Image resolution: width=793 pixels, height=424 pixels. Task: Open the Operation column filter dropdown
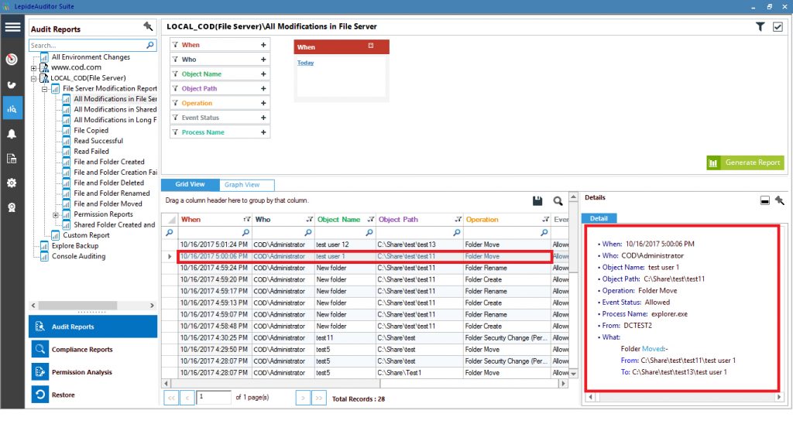(547, 220)
